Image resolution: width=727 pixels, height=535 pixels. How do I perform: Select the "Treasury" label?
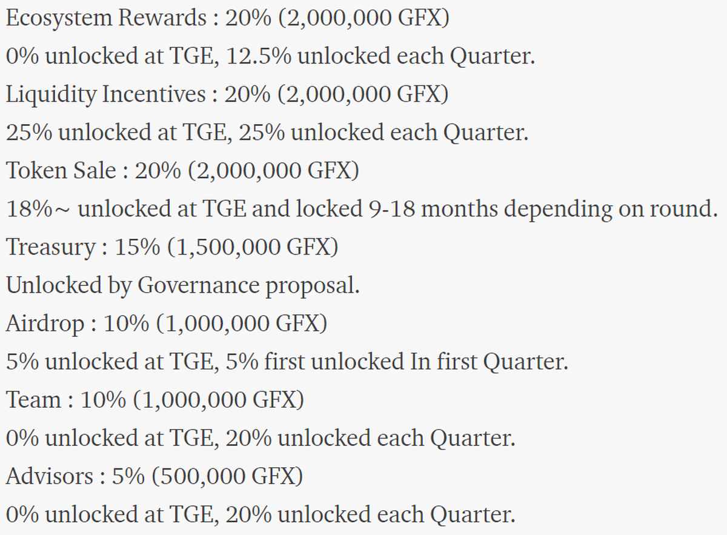click(51, 247)
